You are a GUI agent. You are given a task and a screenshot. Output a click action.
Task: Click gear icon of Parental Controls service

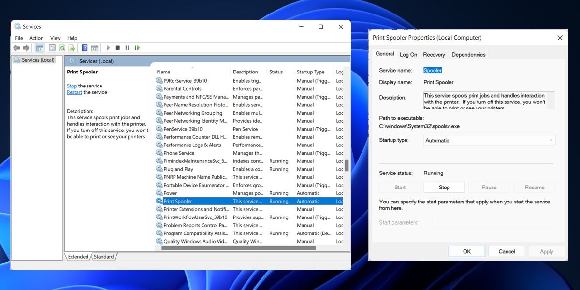click(159, 89)
